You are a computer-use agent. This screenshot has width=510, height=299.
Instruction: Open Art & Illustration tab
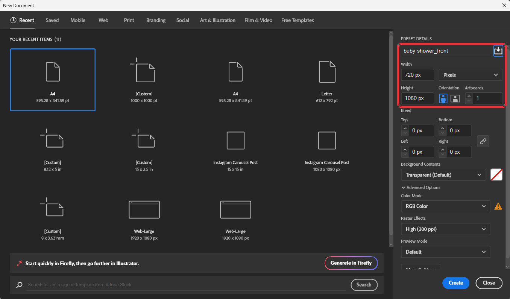tap(218, 20)
